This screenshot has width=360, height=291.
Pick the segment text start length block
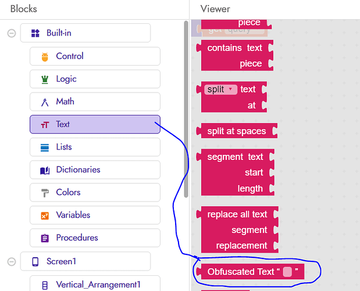[236, 172]
